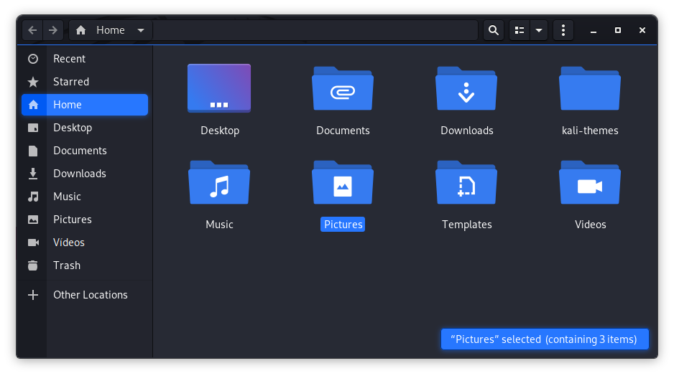Select the Downloads folder icon in grid
674x376 pixels.
click(466, 88)
